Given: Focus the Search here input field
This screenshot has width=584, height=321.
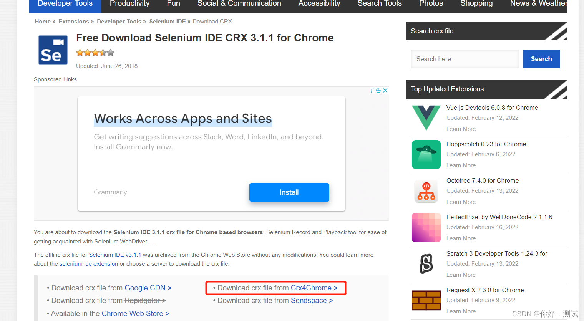Looking at the screenshot, I should (x=465, y=59).
